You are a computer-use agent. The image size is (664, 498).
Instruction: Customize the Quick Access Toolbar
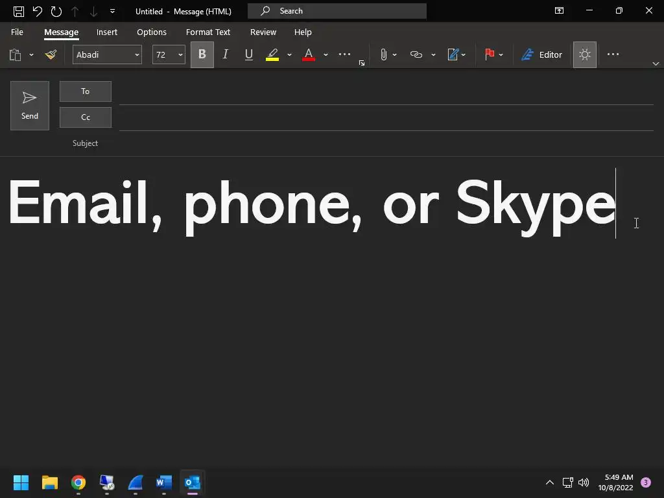pyautogui.click(x=113, y=11)
